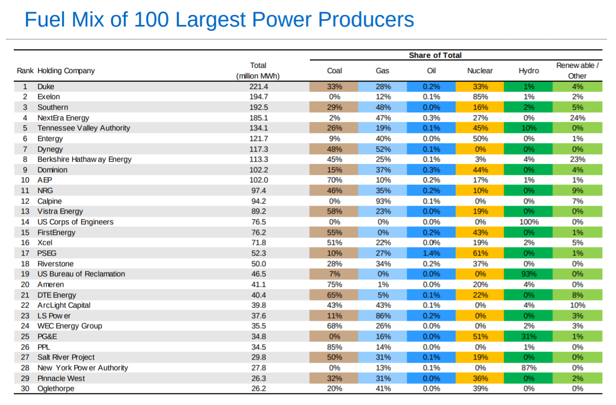
Task: Click the ArcLight Capital row name
Action: [x=64, y=305]
